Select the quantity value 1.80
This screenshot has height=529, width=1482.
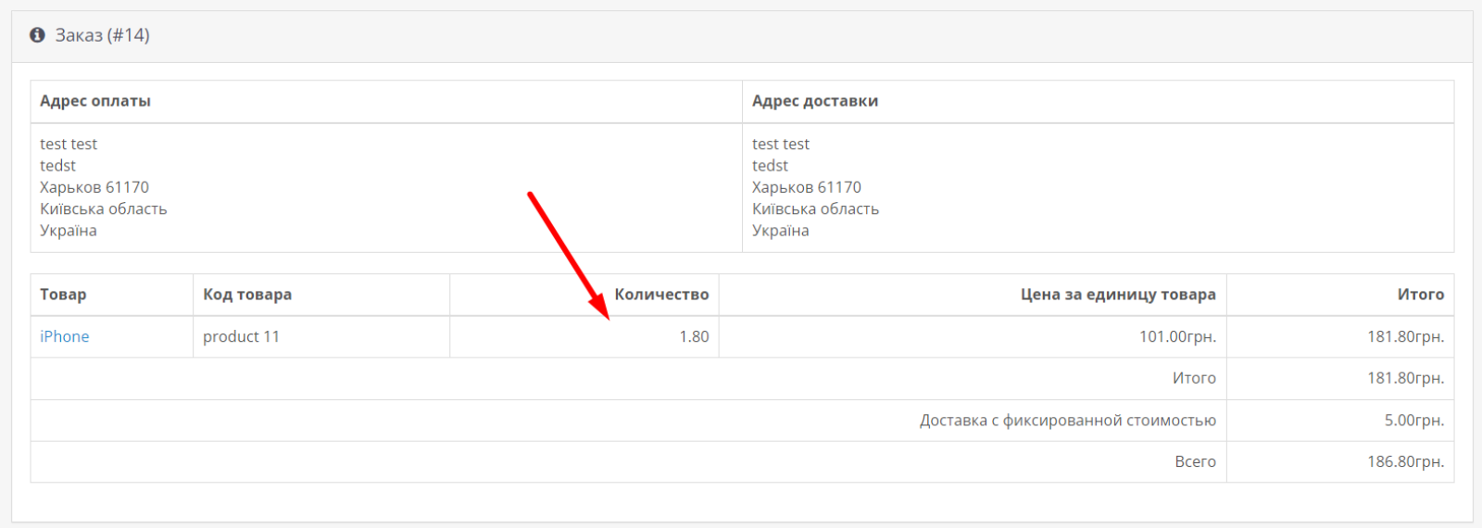pos(694,336)
